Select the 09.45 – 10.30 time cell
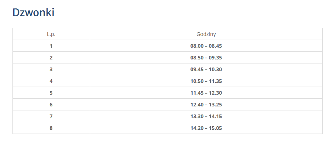 (206, 69)
